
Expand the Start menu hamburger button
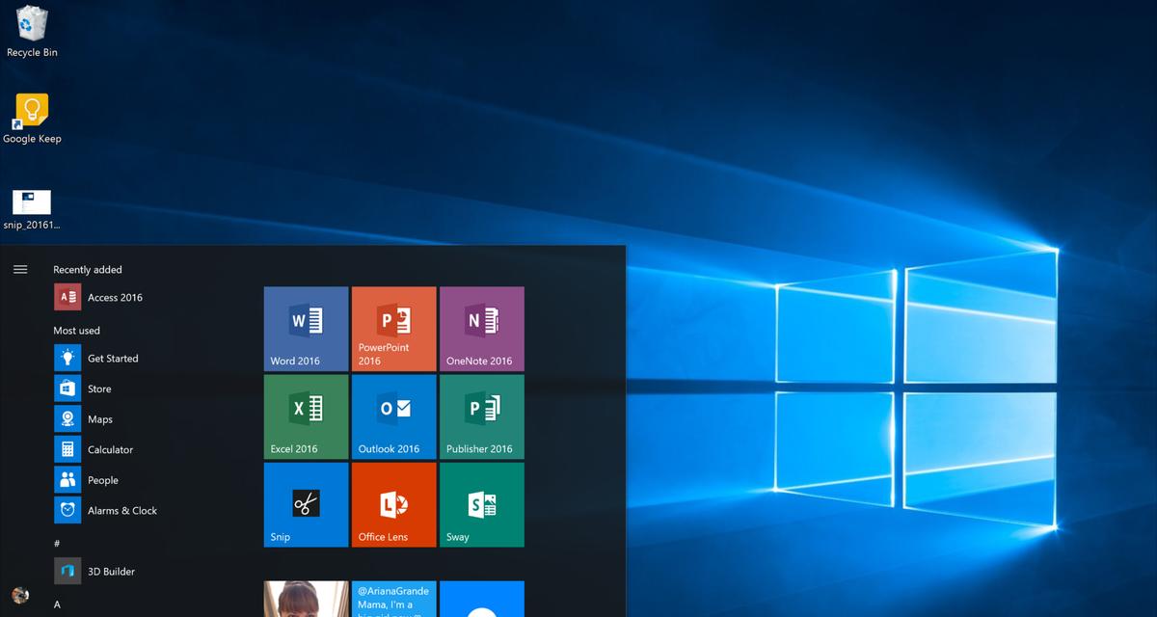click(20, 270)
